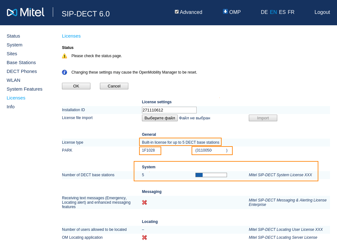Click 'Built-in license for up to 5 DECT base stations'
This screenshot has width=337, height=246.
click(x=181, y=142)
